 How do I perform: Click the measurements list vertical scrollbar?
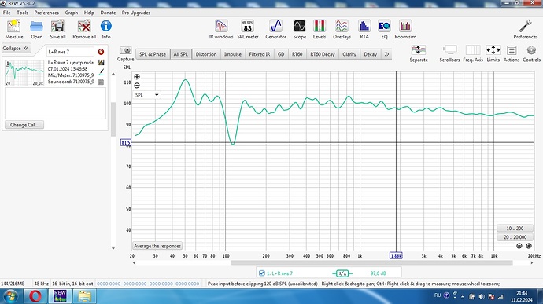[113, 119]
